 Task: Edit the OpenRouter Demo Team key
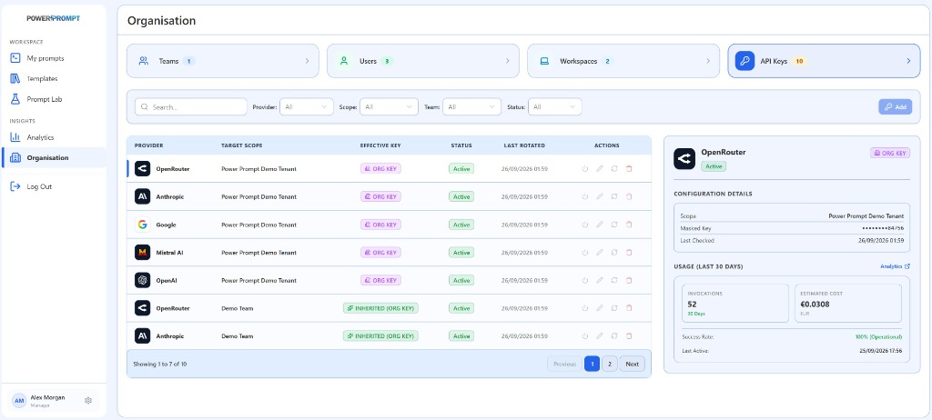(x=599, y=308)
